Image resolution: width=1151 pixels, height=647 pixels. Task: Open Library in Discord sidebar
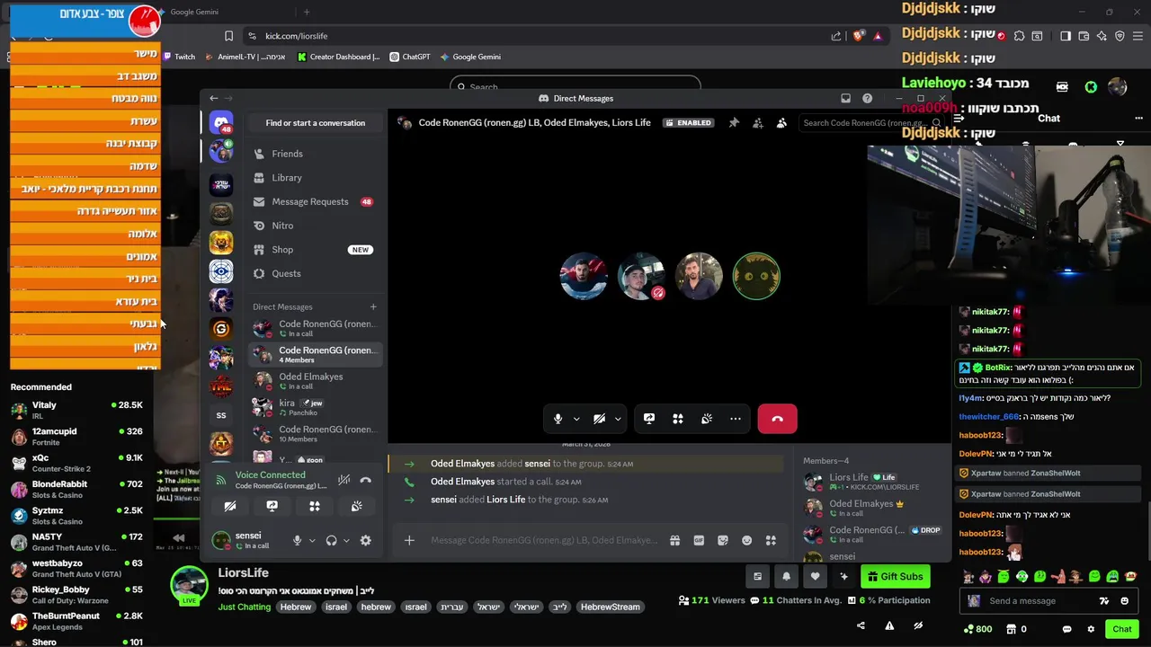(315, 178)
